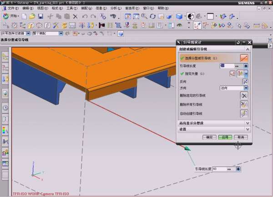Open the vector dialog icon
The height and width of the screenshot is (197, 273).
pos(233,74)
